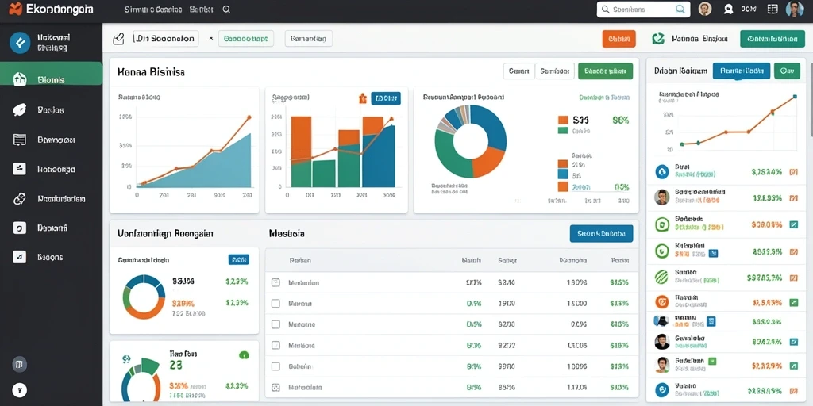
Task: Click the blue circular check icon atop the sidebar
Action: pos(20,43)
